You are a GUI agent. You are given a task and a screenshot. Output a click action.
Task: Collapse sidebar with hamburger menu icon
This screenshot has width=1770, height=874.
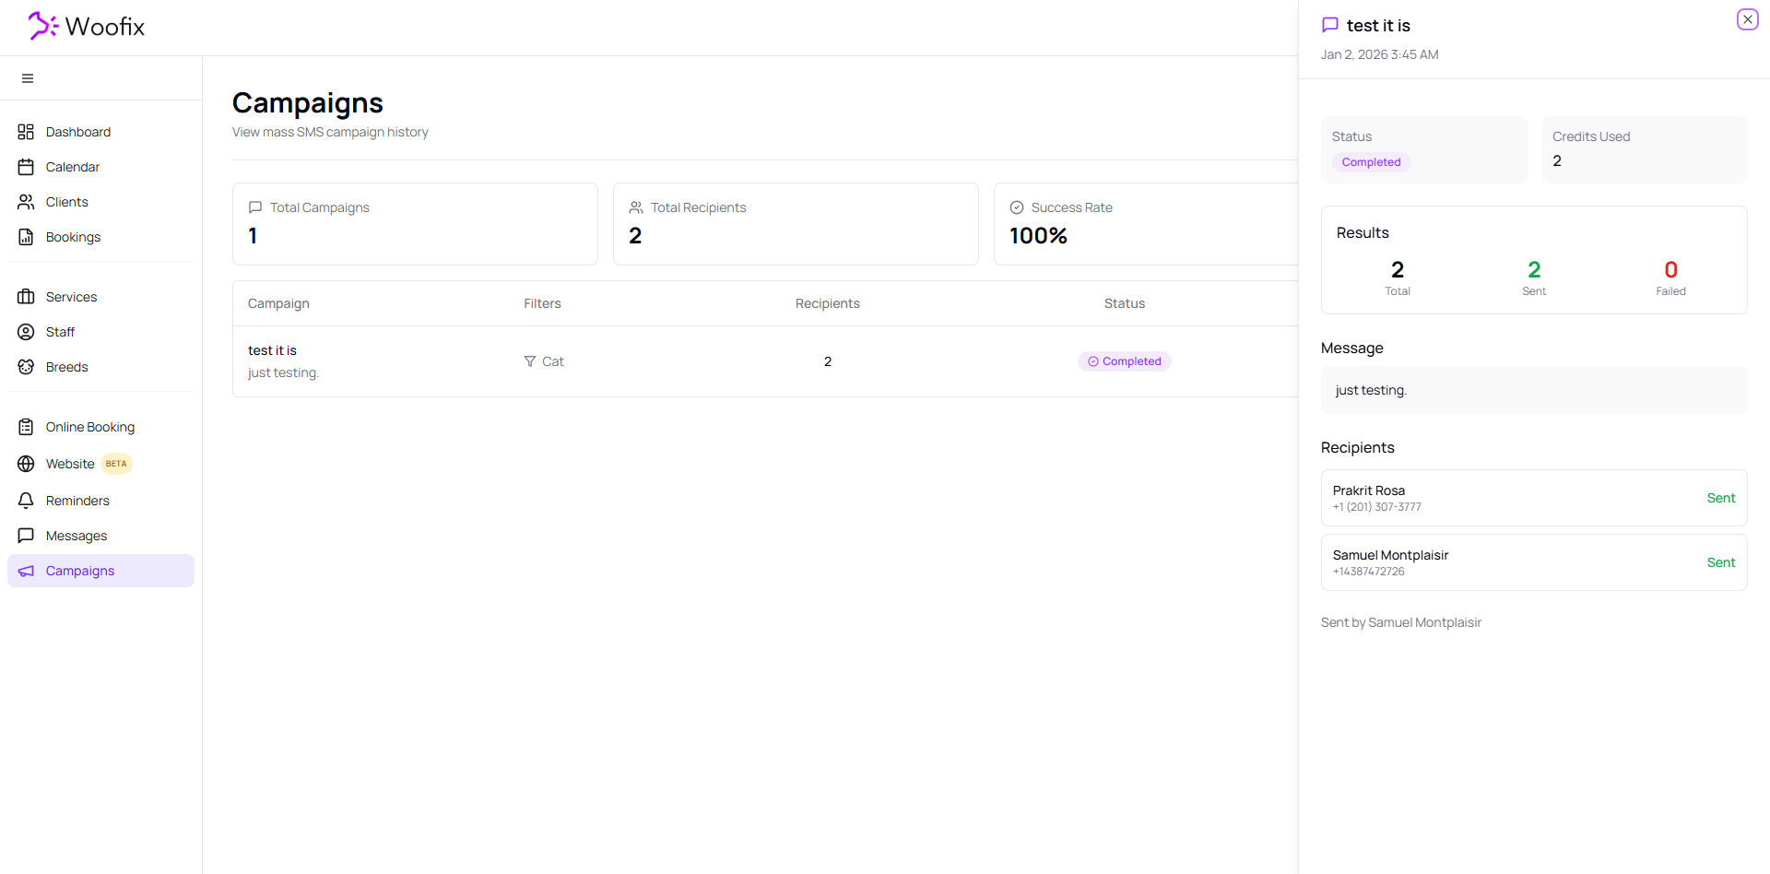pos(28,78)
